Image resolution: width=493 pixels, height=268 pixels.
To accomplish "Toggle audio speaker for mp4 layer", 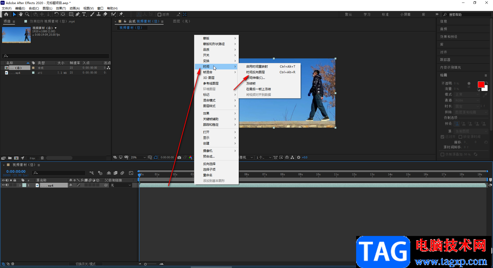I will pos(7,185).
